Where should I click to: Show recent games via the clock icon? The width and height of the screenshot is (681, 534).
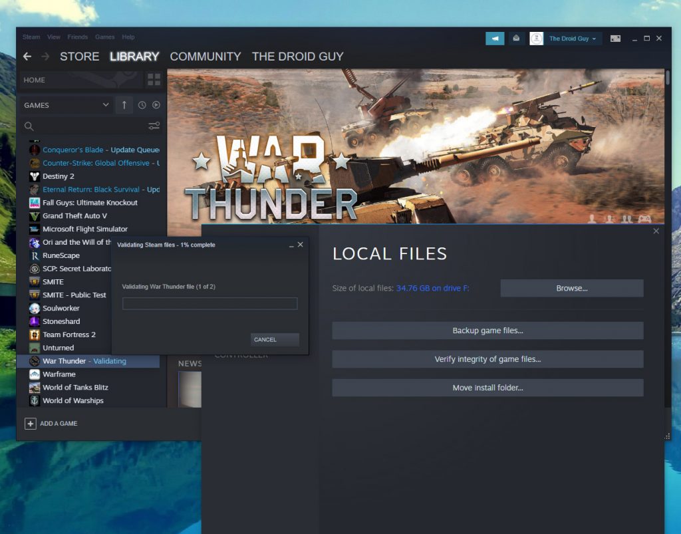[x=142, y=105]
